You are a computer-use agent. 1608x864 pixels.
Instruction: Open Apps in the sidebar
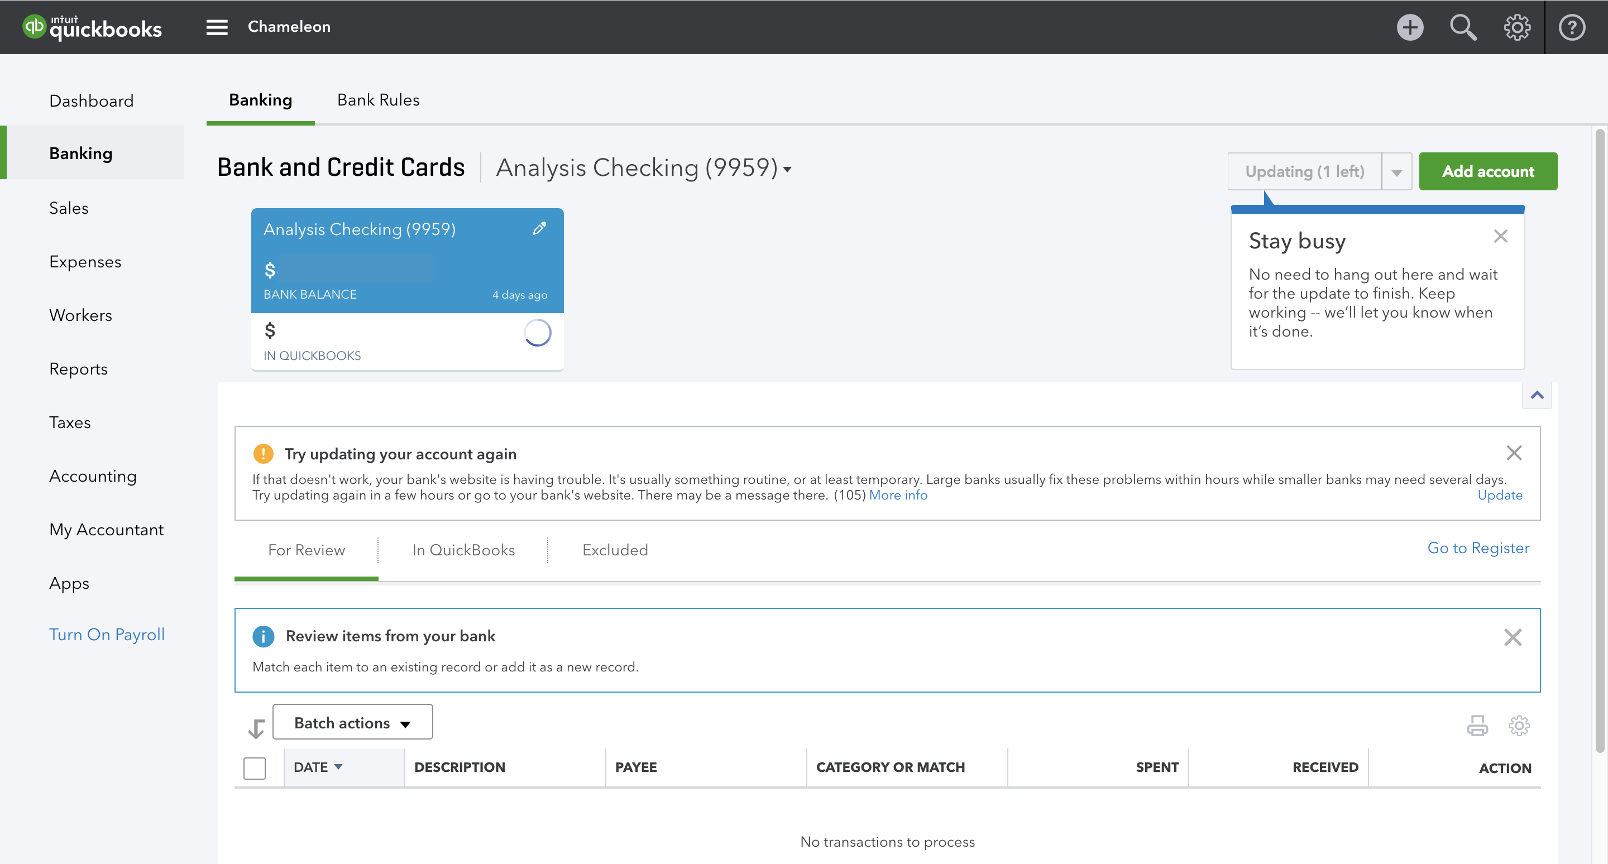tap(69, 583)
